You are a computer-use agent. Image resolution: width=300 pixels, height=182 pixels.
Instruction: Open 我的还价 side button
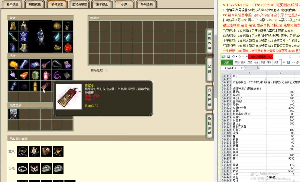click(x=210, y=97)
